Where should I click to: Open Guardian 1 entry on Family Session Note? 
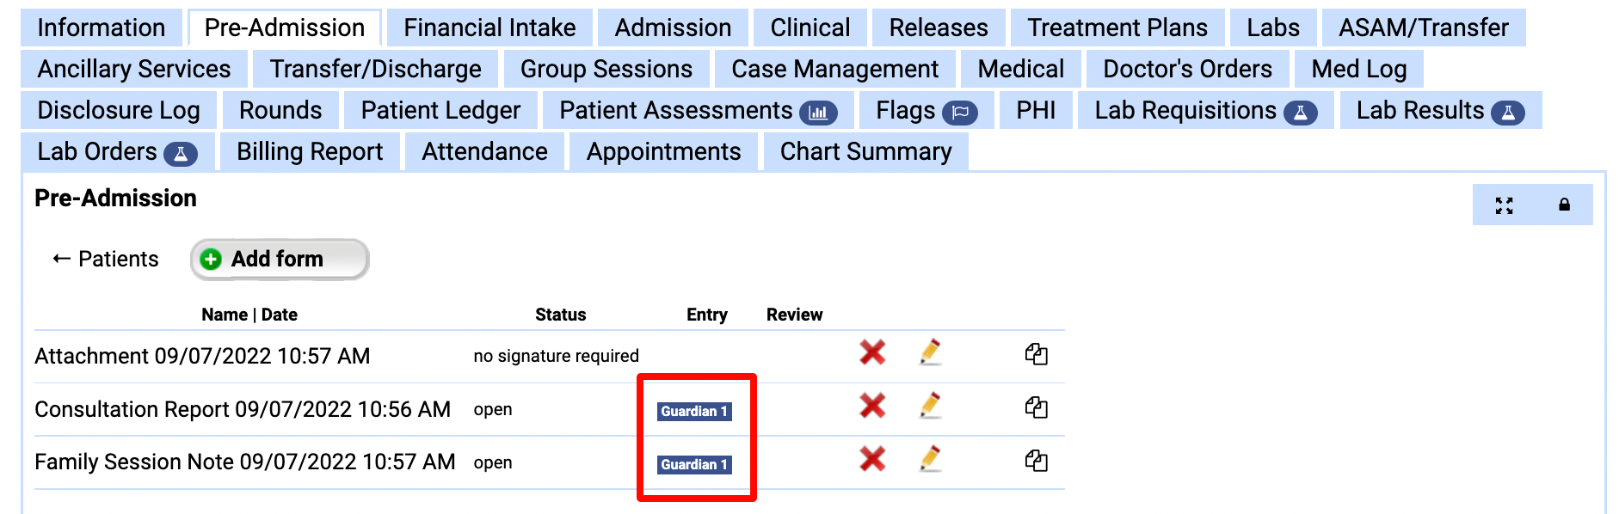[x=695, y=466]
